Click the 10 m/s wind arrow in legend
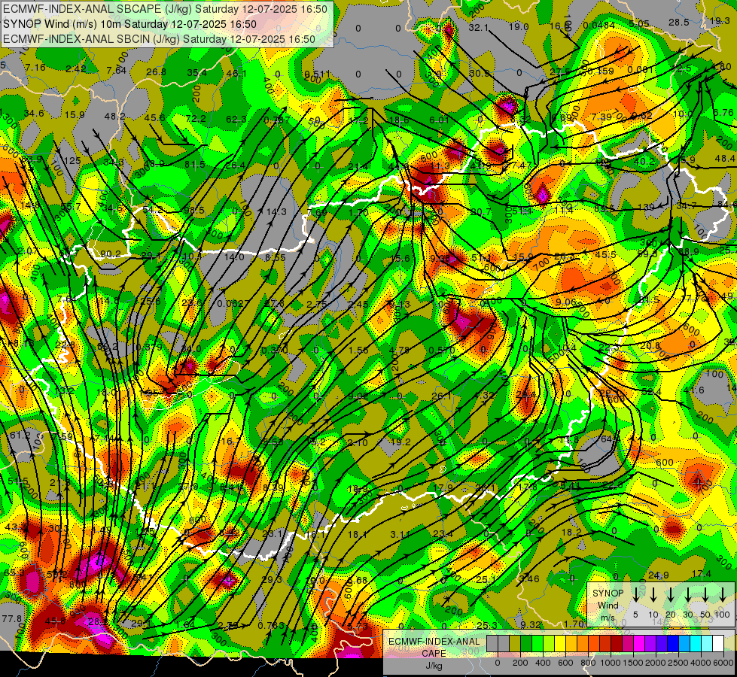 coord(653,595)
